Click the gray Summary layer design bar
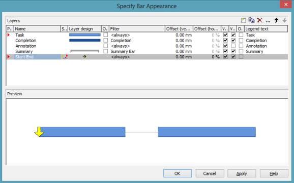This screenshot has width=294, height=183. pos(85,51)
